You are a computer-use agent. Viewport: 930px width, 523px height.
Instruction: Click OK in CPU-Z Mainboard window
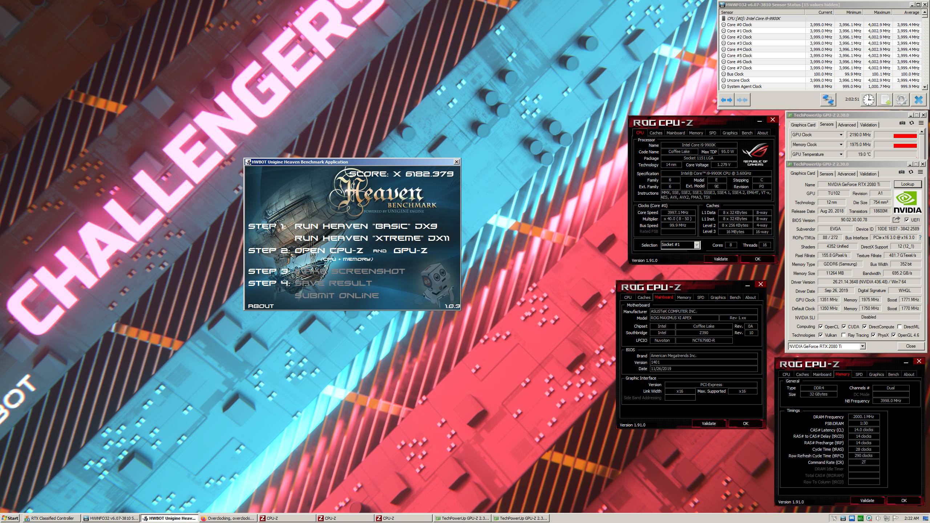745,423
